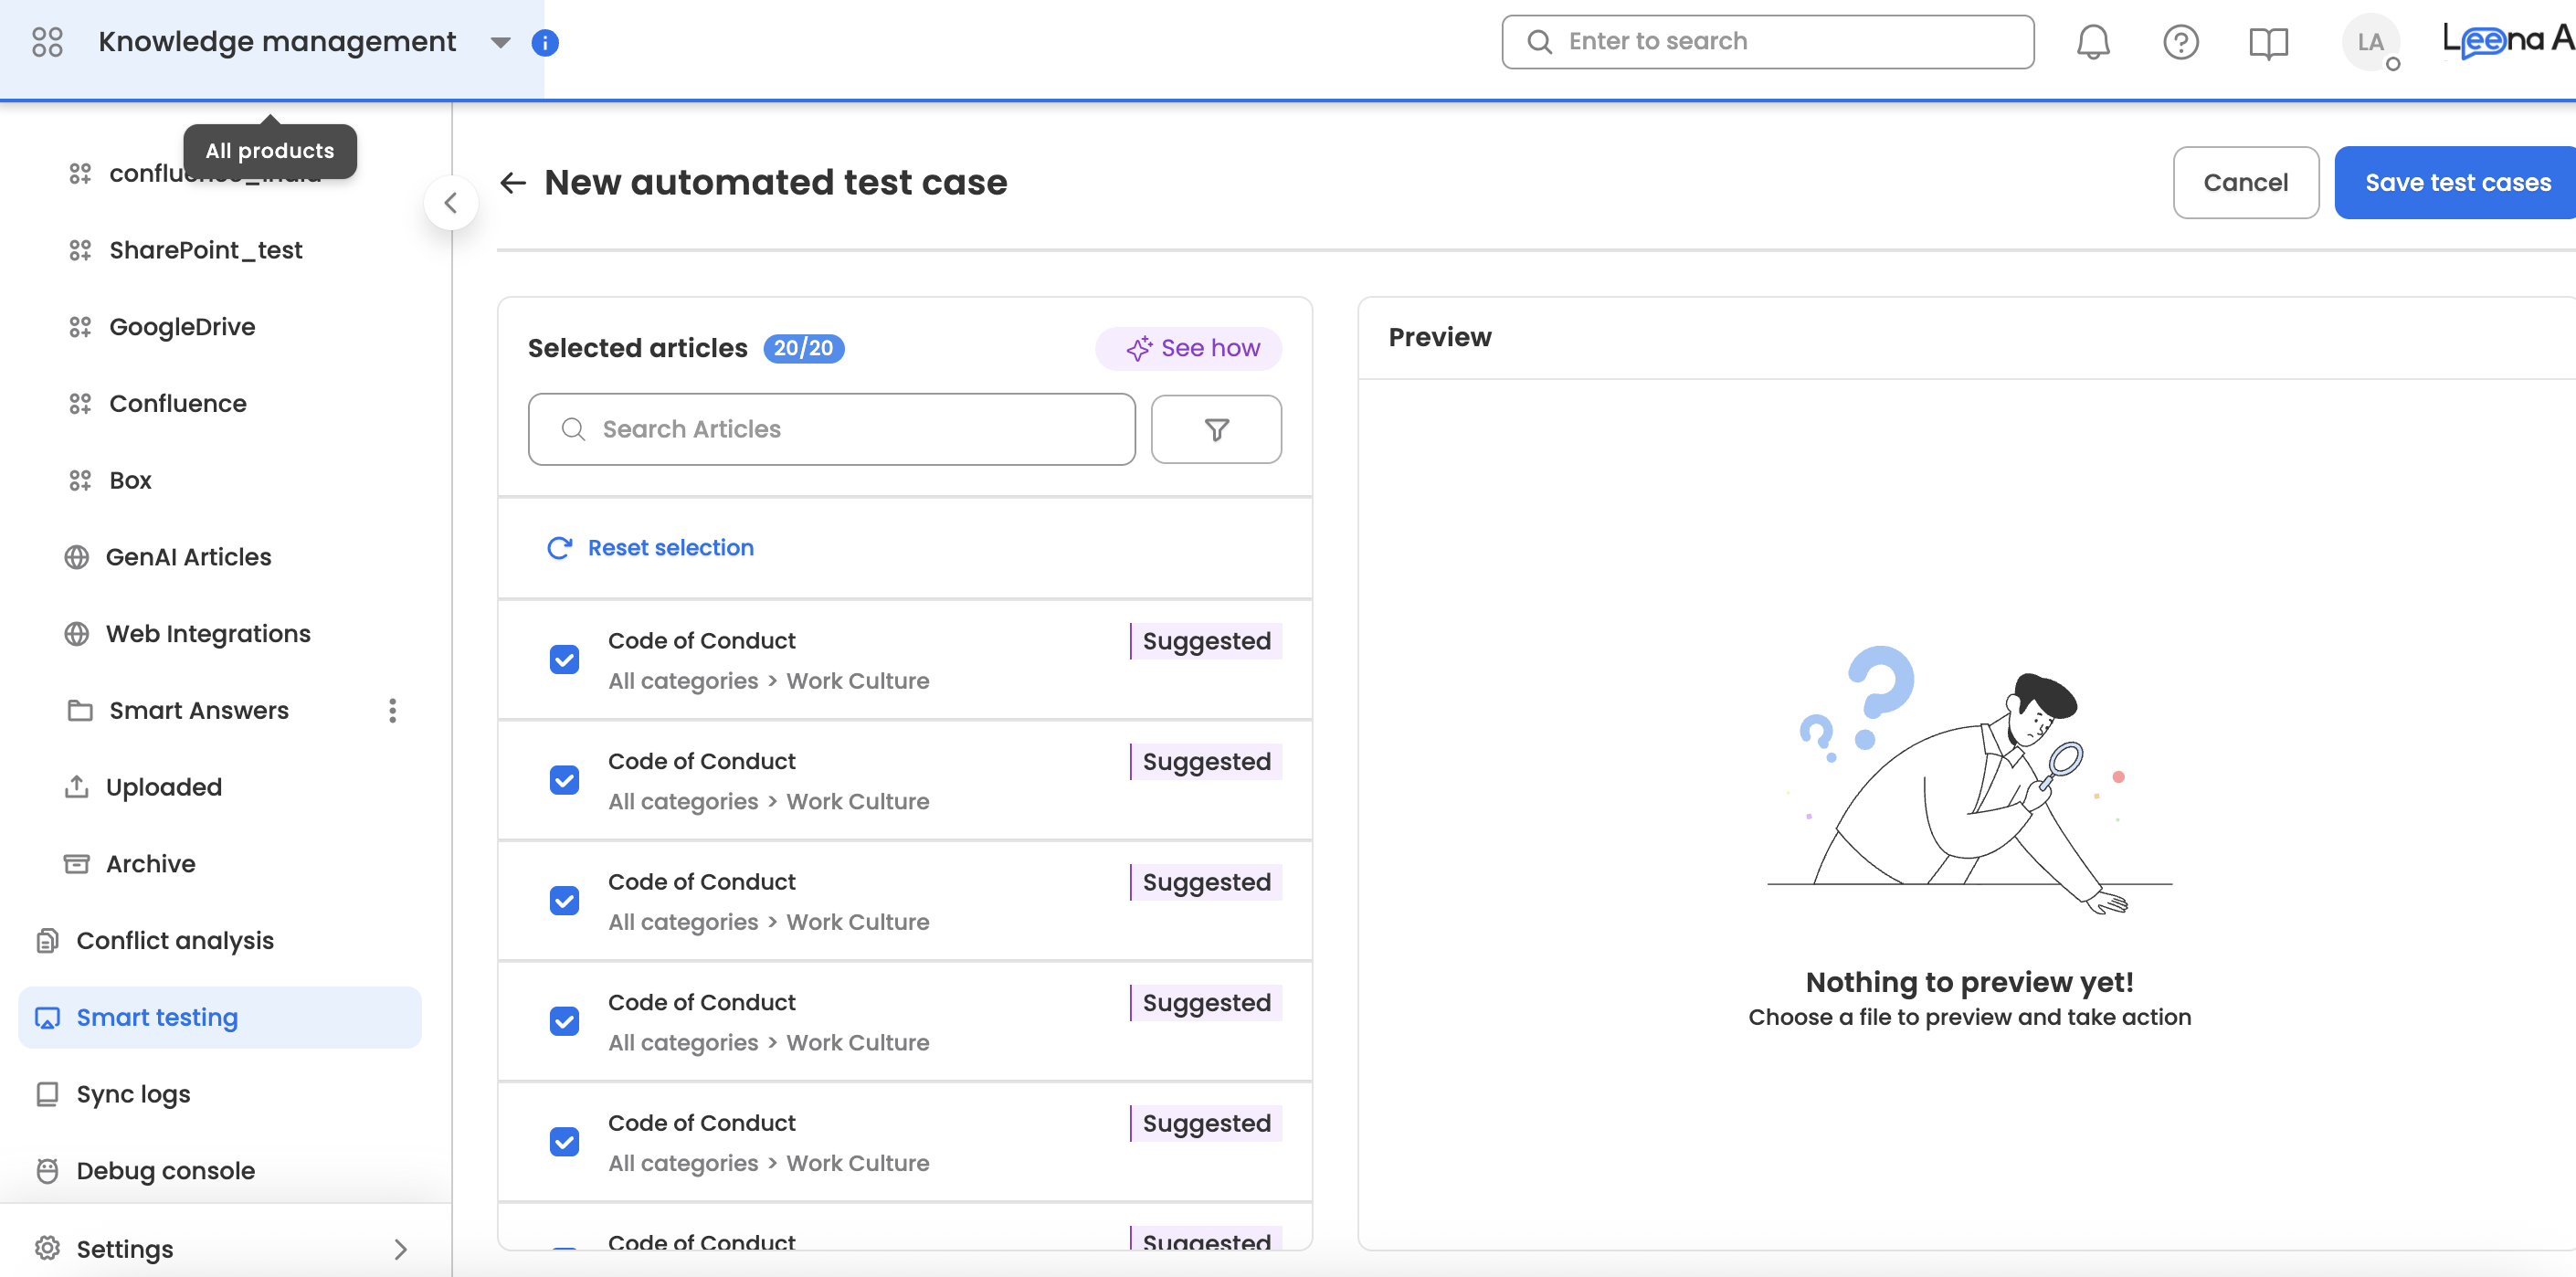Collapse the left sidebar panel
This screenshot has height=1277, width=2576.
click(451, 203)
